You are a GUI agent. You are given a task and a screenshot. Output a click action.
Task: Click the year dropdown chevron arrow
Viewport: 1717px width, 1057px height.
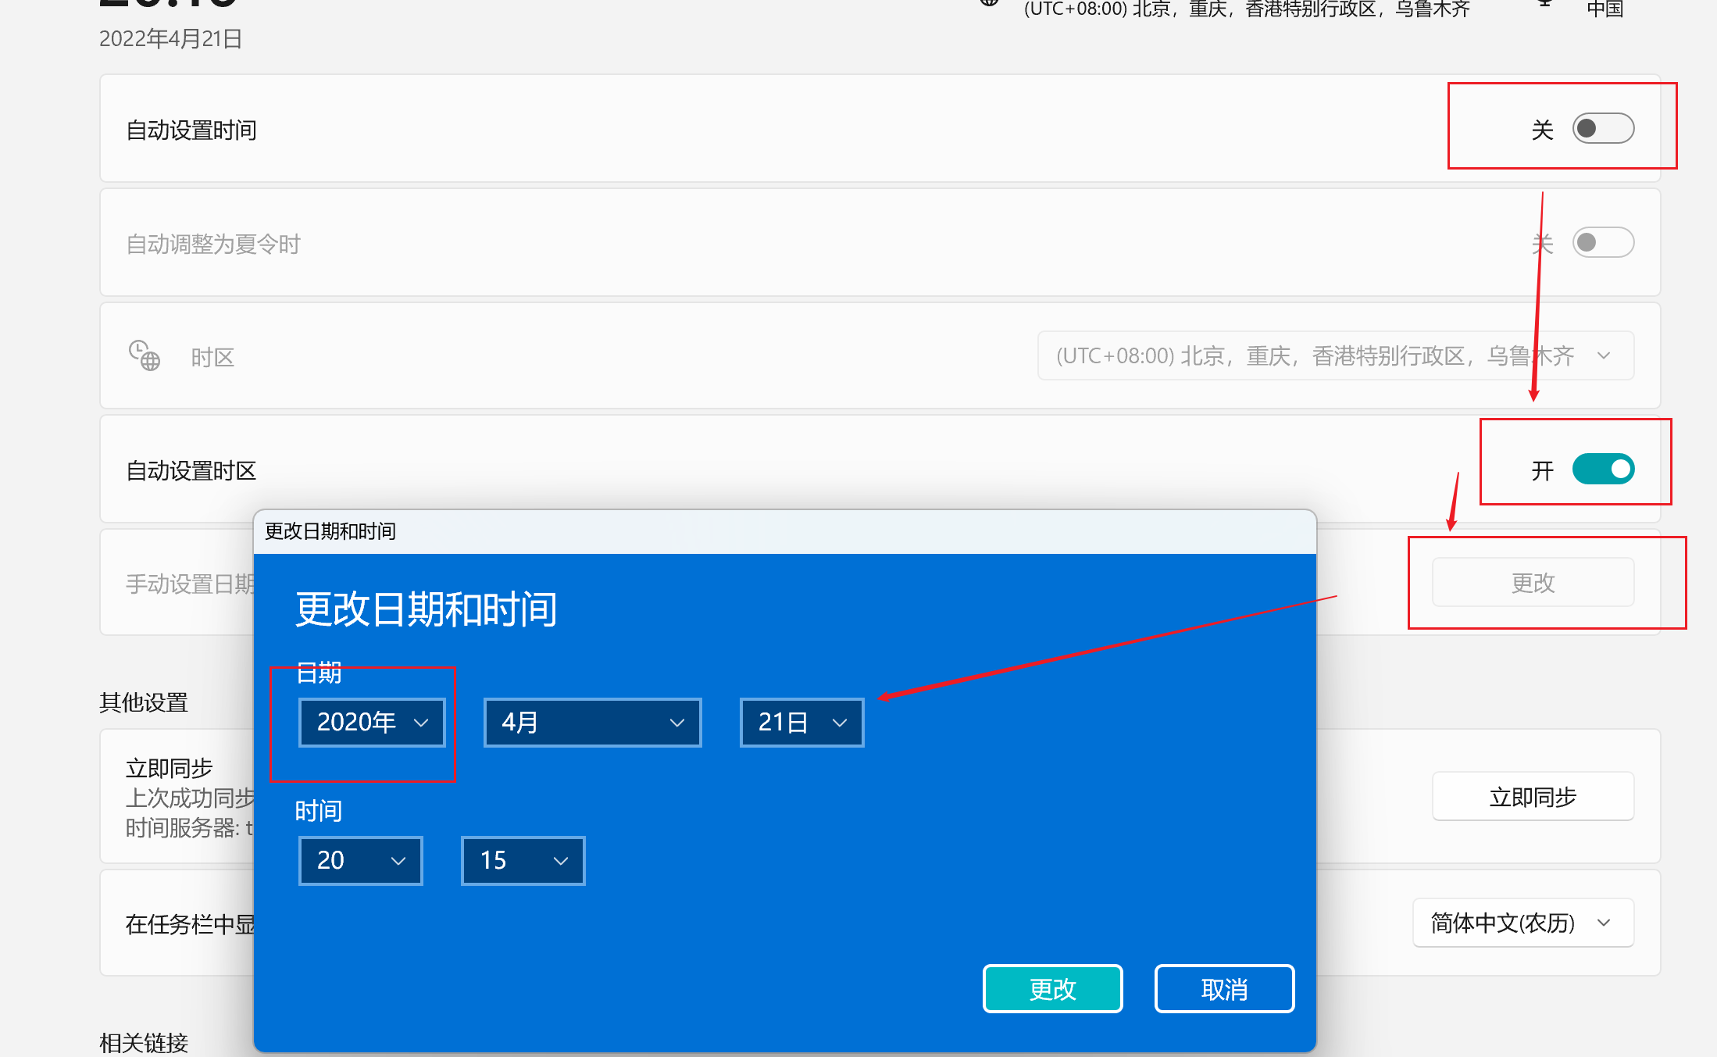(x=421, y=723)
